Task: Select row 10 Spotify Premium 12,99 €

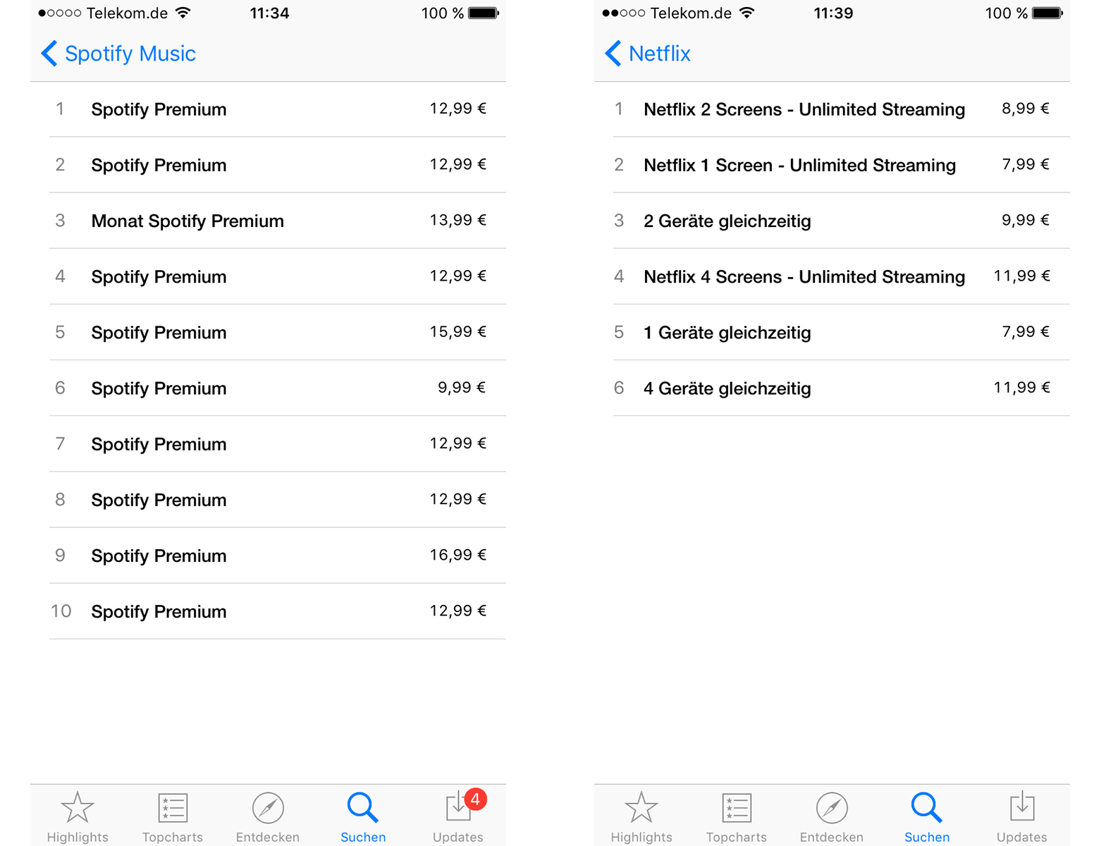Action: (x=278, y=611)
